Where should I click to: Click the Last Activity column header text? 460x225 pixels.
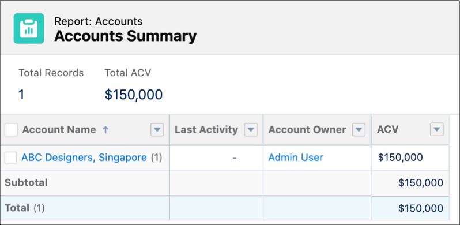pyautogui.click(x=206, y=130)
